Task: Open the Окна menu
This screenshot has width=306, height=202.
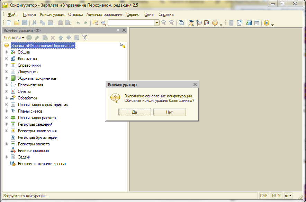Action: coord(149,15)
